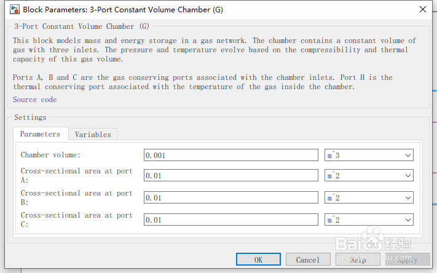Click the port A cross-sectional area field
437x273 pixels.
[230, 176]
